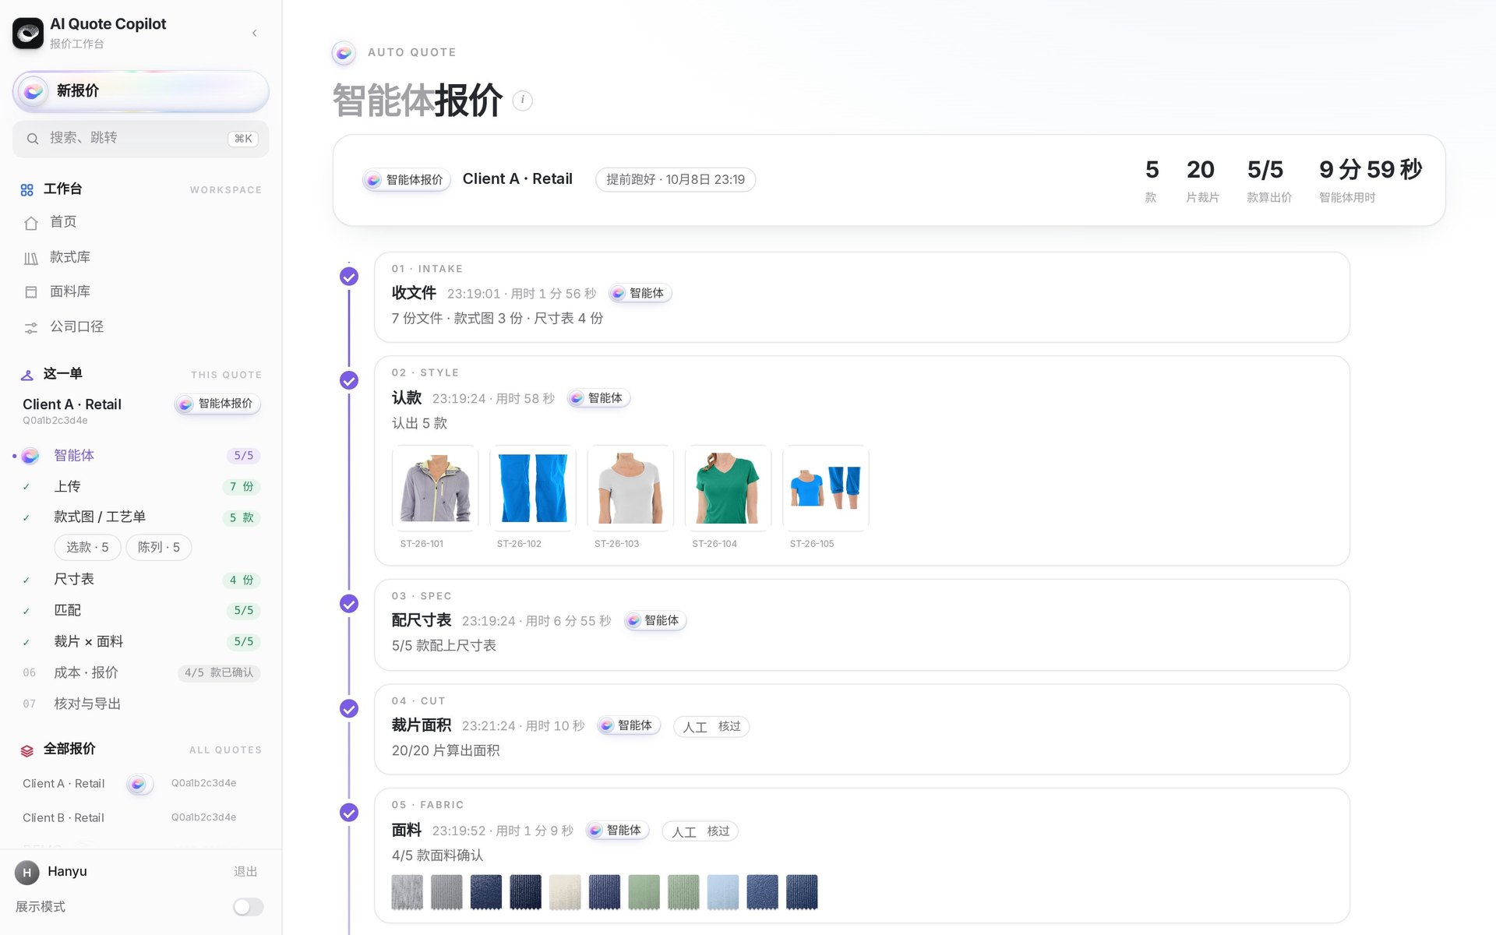Click the 智能体报价 pill in summary card
Image resolution: width=1496 pixels, height=935 pixels.
(407, 180)
